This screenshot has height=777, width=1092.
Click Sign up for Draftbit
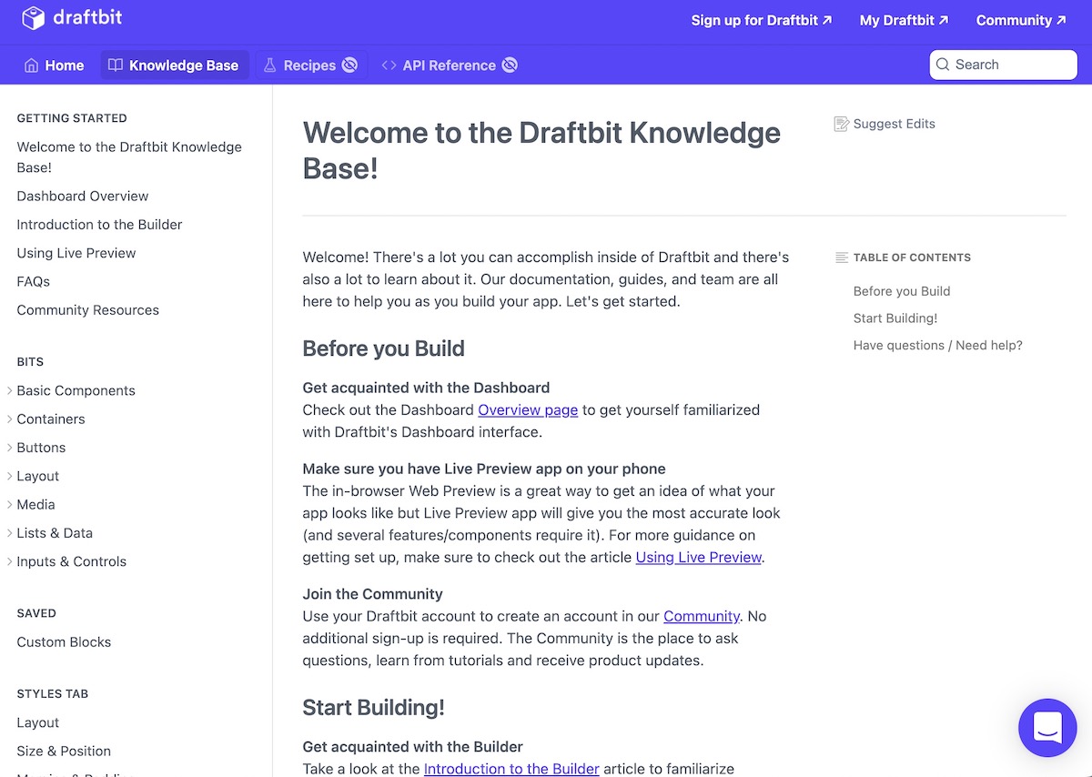point(762,20)
